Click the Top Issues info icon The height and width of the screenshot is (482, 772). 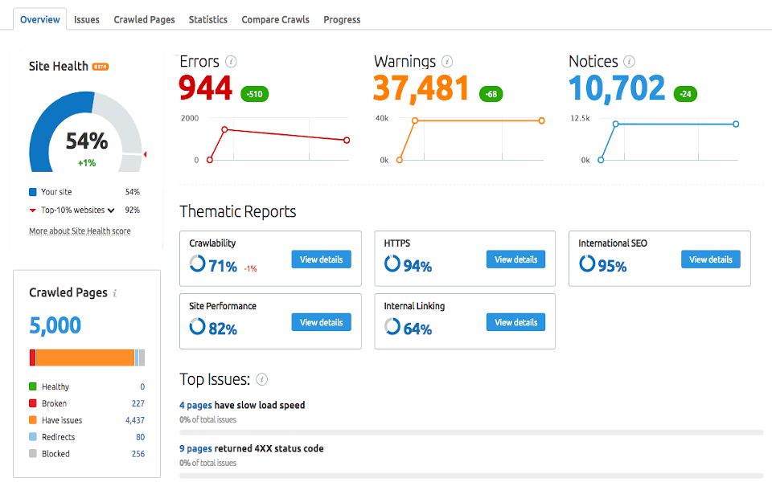(x=261, y=379)
